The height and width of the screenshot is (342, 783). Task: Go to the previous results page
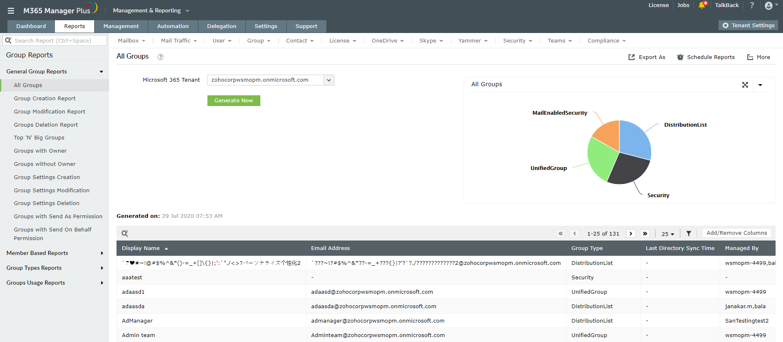(x=574, y=234)
